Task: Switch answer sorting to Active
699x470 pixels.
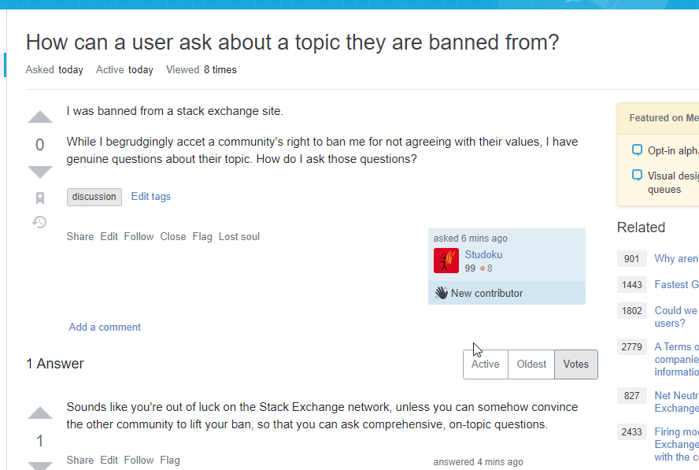Action: 485,364
